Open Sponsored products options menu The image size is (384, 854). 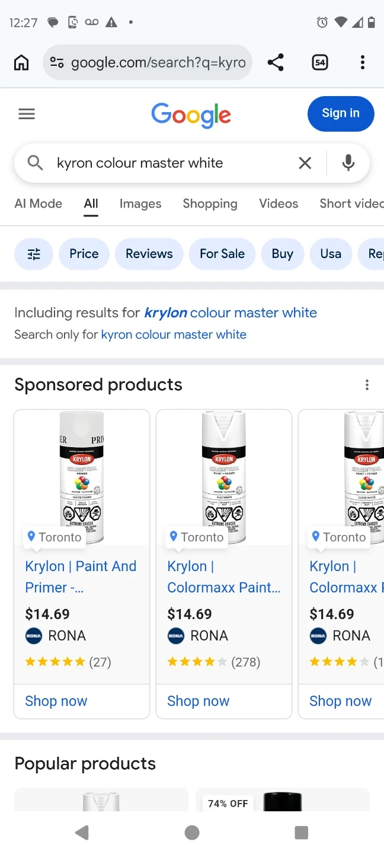[367, 385]
